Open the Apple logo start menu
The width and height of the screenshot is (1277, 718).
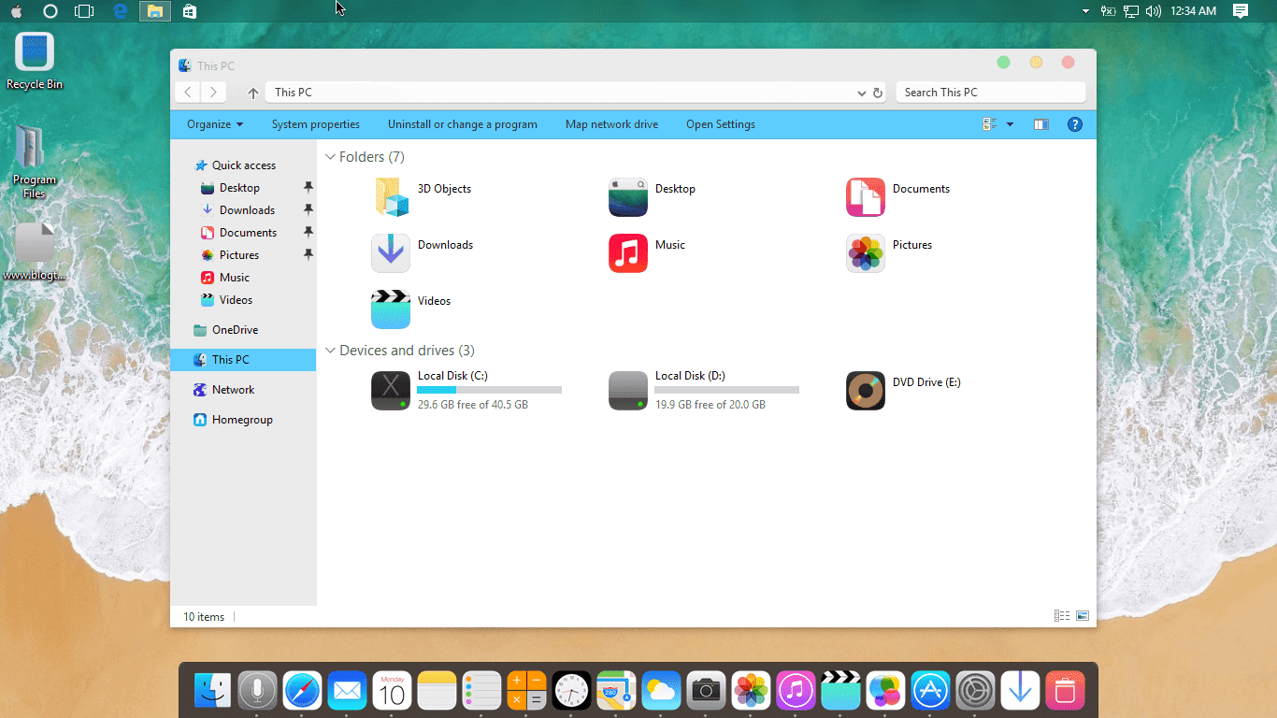[16, 11]
